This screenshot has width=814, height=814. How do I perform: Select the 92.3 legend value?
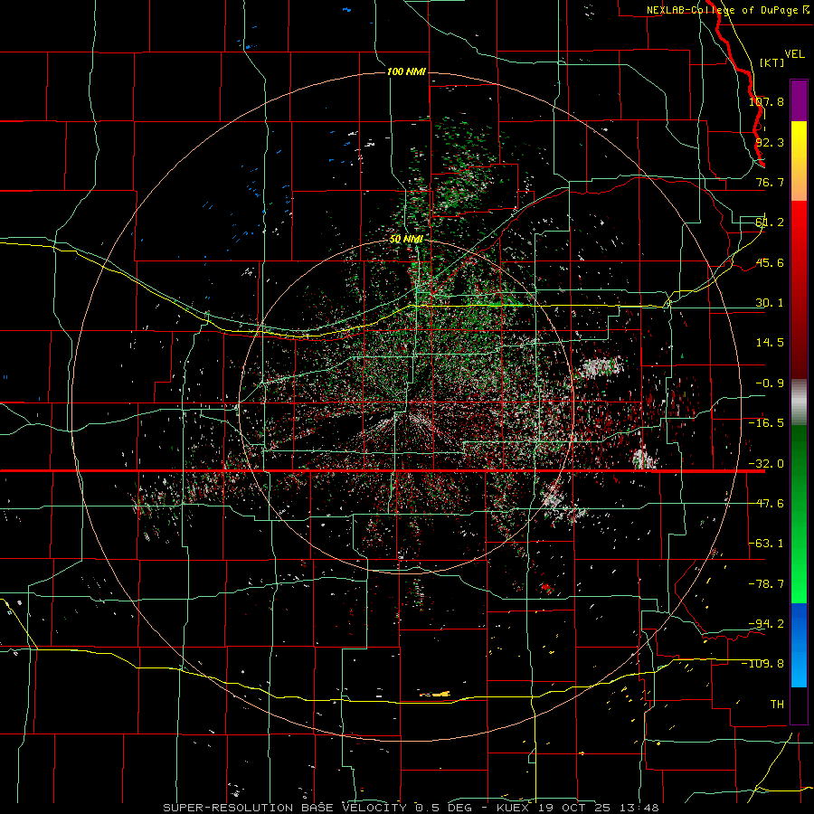click(770, 142)
